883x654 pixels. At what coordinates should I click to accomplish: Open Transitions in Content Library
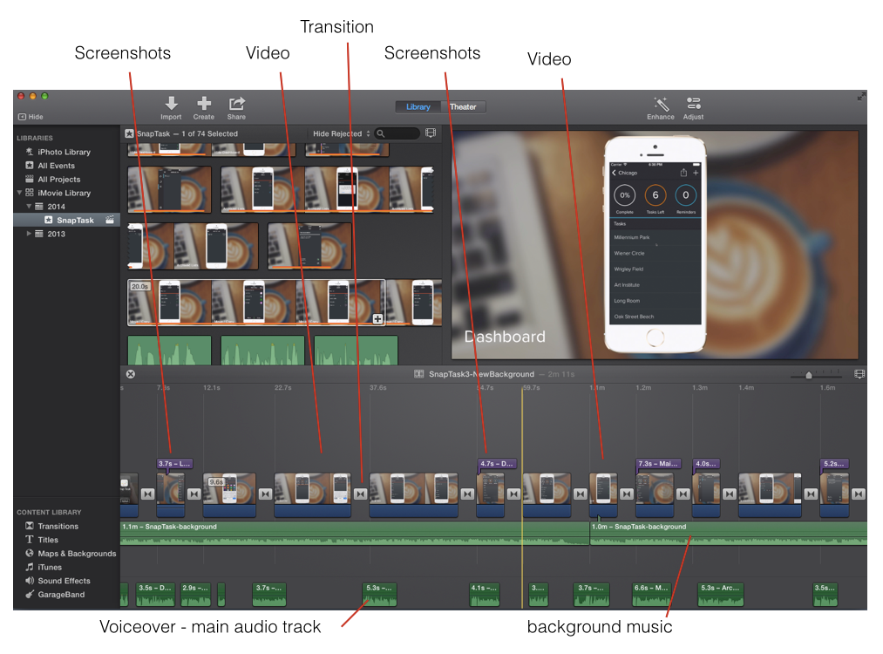[x=58, y=526]
